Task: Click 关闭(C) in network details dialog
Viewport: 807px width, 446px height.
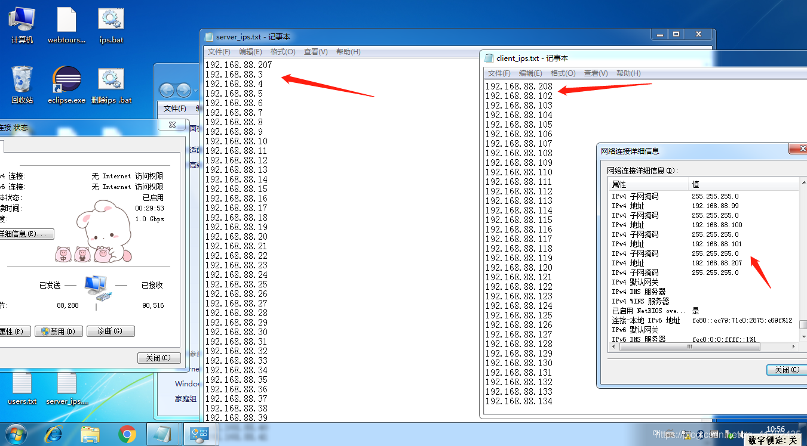Action: (x=787, y=370)
